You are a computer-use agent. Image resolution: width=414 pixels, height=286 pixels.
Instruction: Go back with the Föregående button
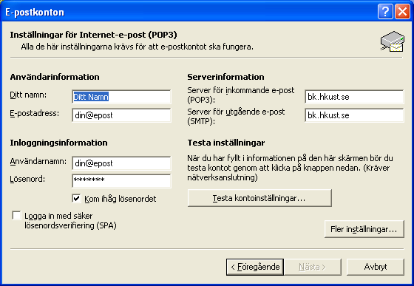[255, 267]
